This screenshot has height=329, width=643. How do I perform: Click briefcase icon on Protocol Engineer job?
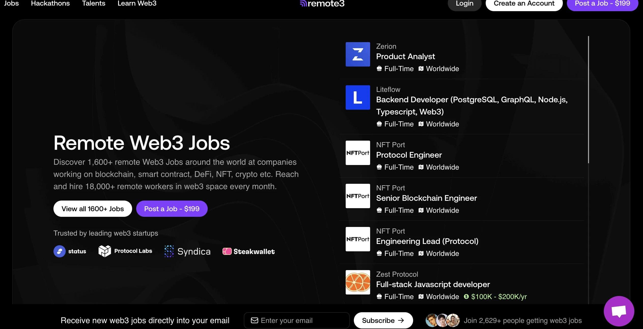(x=379, y=167)
